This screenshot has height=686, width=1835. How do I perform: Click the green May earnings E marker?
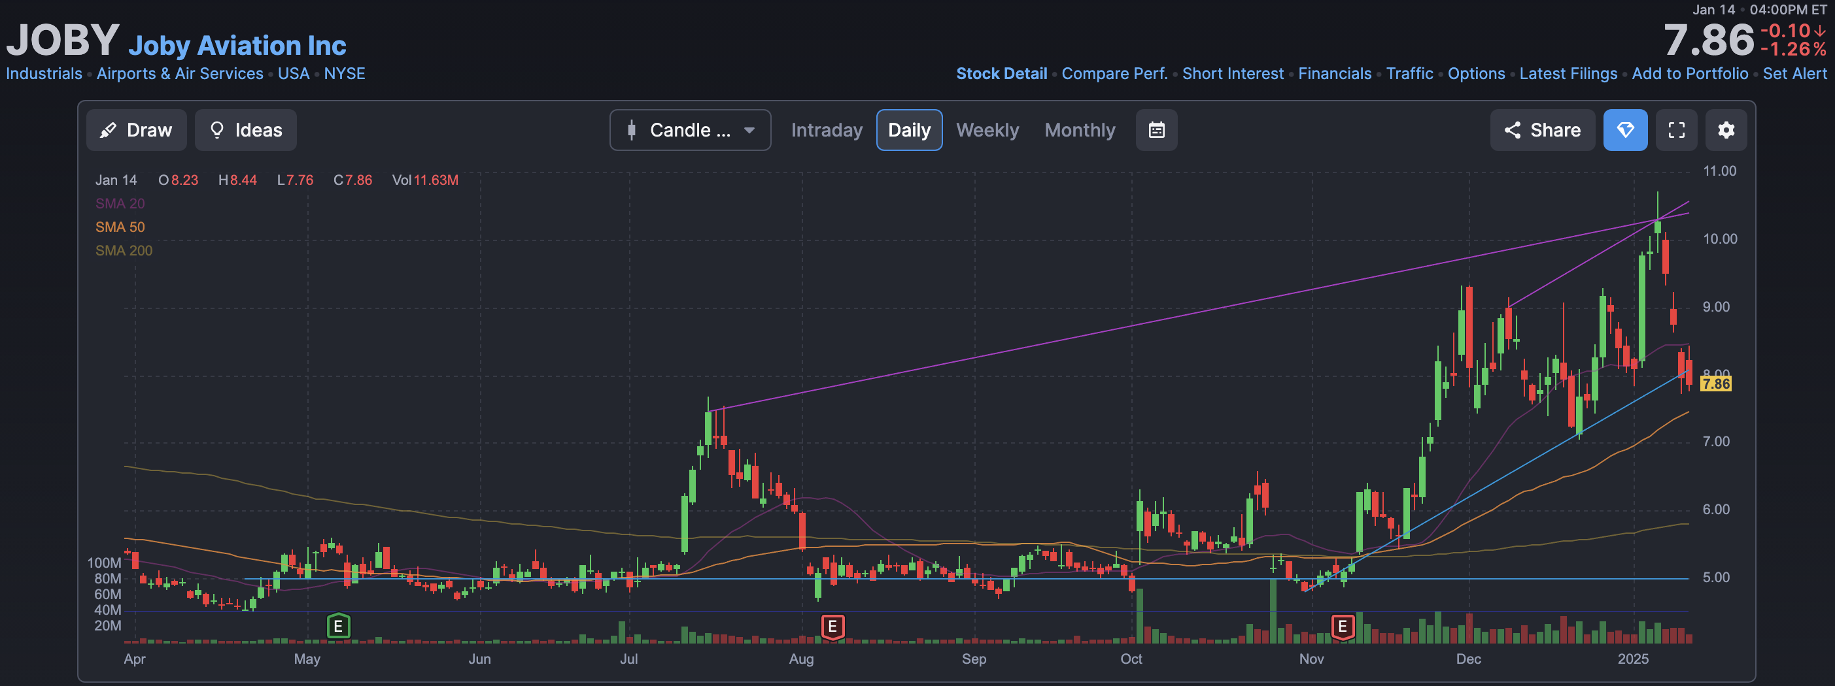pos(337,627)
